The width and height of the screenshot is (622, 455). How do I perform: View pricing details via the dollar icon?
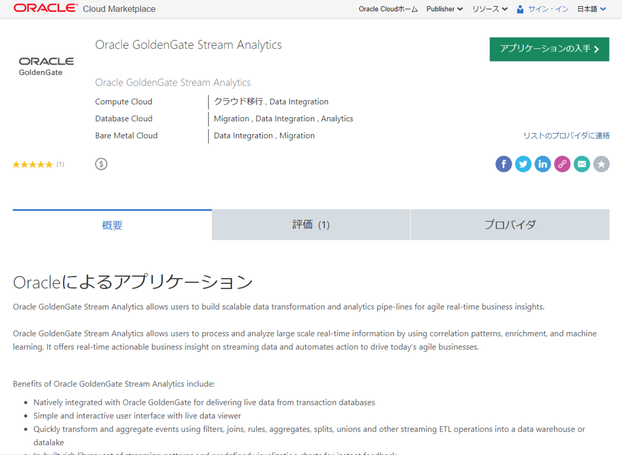[101, 164]
